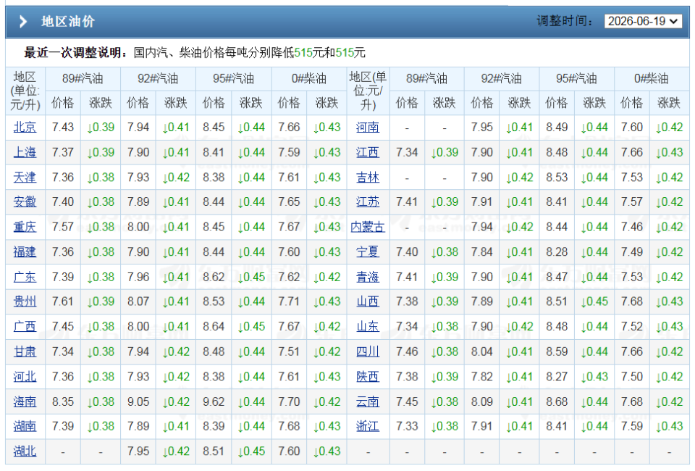Click the arrow icon beside 地区油价
This screenshot has width=695, height=471.
(23, 21)
